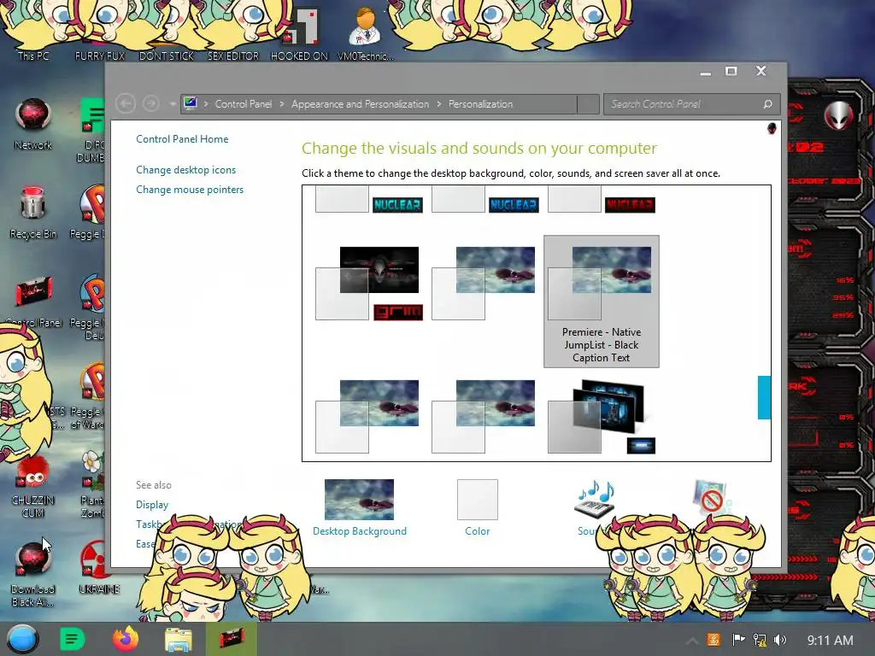
Task: Click the network status tray icon
Action: [x=760, y=640]
